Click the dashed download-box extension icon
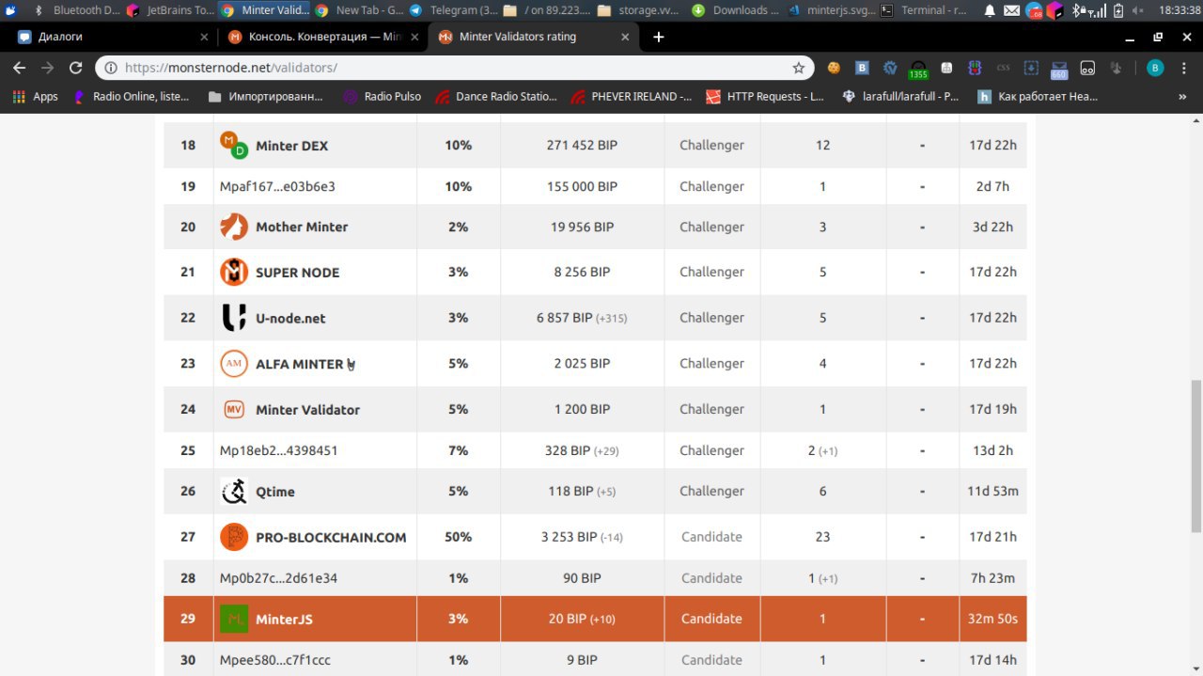Image resolution: width=1203 pixels, height=676 pixels. point(1031,68)
